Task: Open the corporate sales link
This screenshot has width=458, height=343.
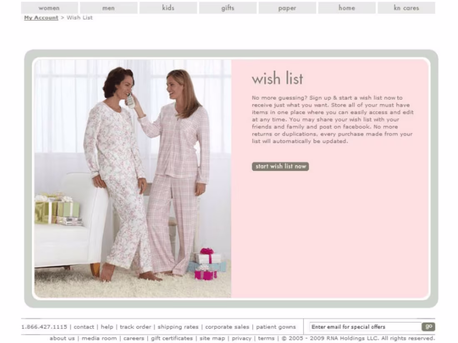Action: (x=227, y=327)
